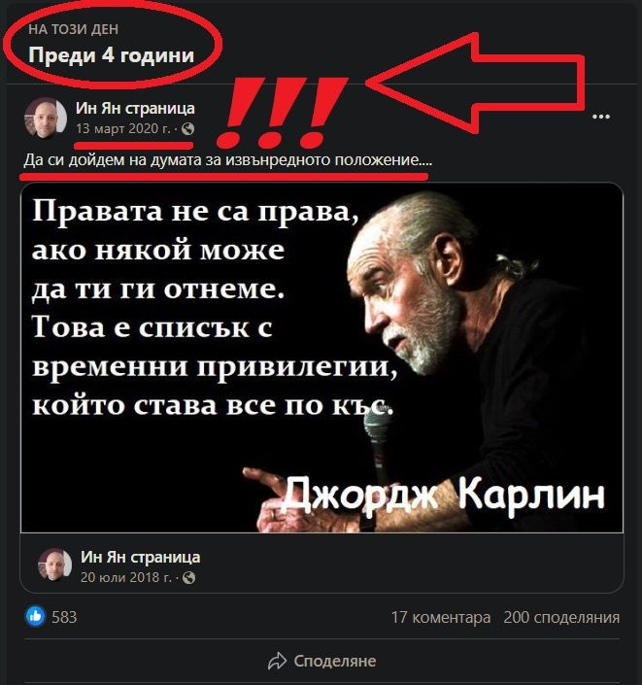Open the Ин Ян страница link in the shared post

pyautogui.click(x=141, y=557)
